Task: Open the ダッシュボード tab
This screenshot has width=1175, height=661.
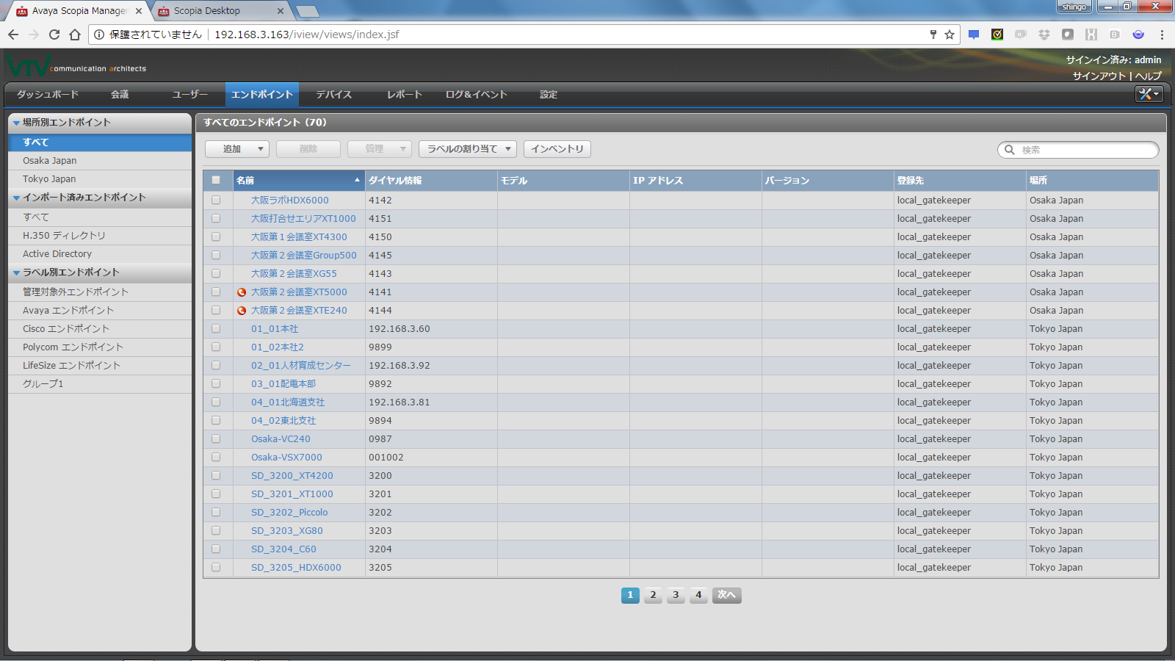Action: tap(48, 94)
